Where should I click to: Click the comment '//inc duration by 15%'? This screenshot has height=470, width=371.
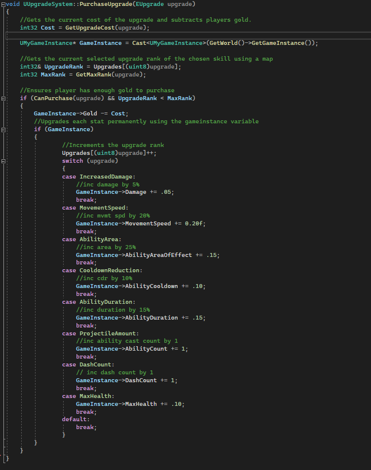point(113,310)
